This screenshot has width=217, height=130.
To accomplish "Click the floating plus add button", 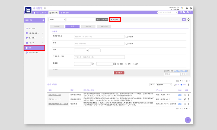I will pyautogui.click(x=188, y=120).
